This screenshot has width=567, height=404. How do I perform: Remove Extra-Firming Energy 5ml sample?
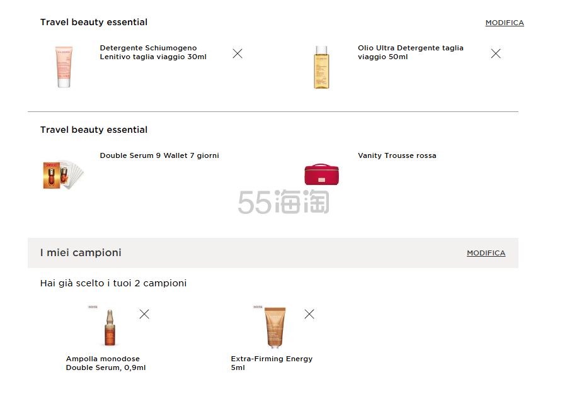[309, 314]
